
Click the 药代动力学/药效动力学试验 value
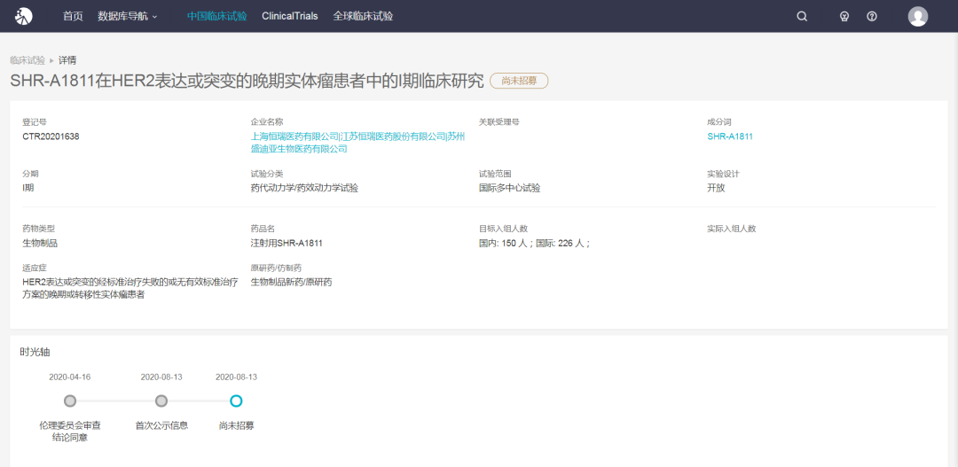(304, 188)
